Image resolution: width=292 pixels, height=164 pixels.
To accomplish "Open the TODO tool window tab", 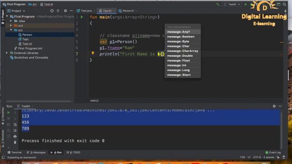I will click(73, 153).
